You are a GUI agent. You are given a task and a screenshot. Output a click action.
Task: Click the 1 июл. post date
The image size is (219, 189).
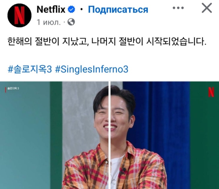(x=49, y=22)
